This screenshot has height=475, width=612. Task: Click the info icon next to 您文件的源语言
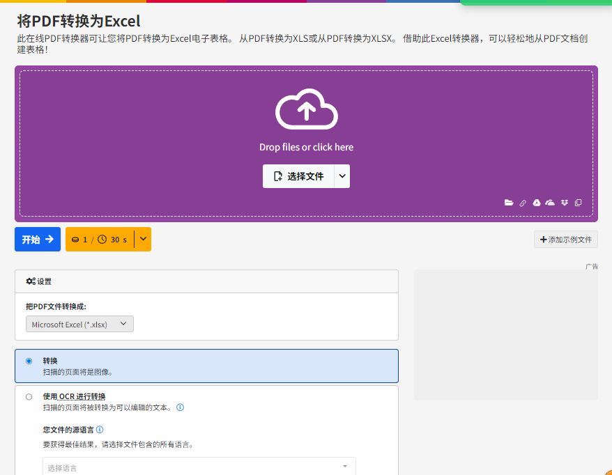point(100,429)
